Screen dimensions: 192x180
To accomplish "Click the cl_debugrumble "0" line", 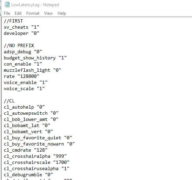I will (x=28, y=175).
